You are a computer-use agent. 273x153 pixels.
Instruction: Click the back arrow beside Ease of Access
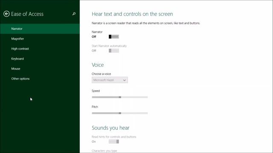point(6,14)
